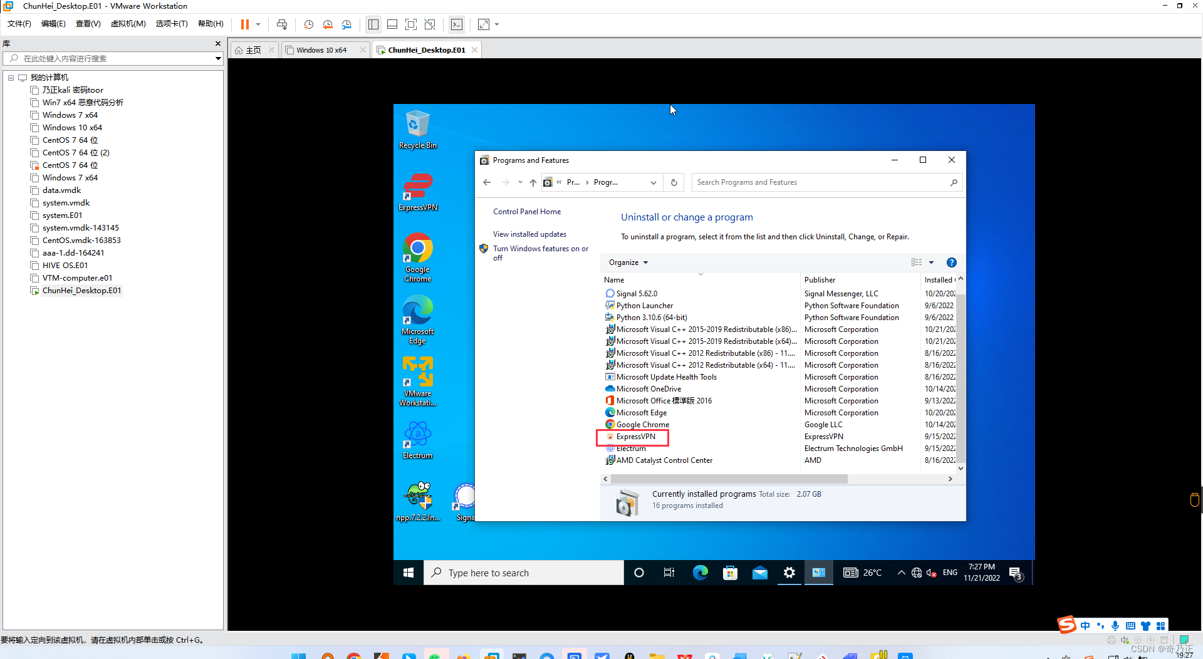The height and width of the screenshot is (659, 1203).
Task: Open the 文件(F) menu
Action: tap(19, 24)
